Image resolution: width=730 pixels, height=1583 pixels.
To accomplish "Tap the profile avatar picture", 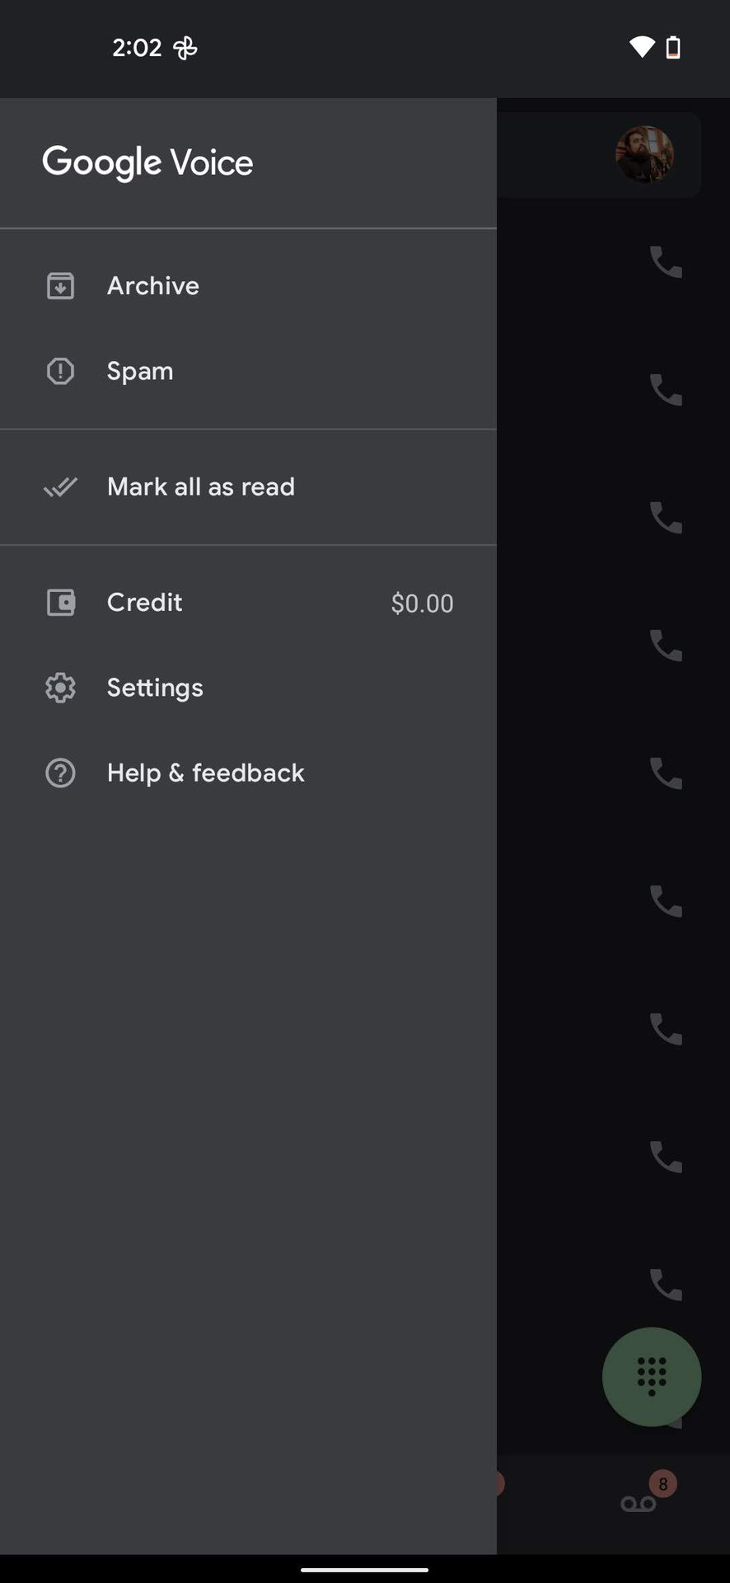I will tap(645, 154).
